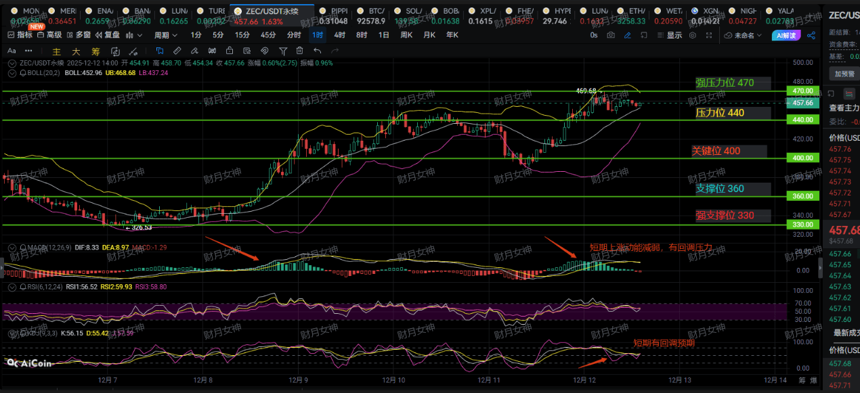Toggle the blue pencil drawing mode

coord(628,35)
